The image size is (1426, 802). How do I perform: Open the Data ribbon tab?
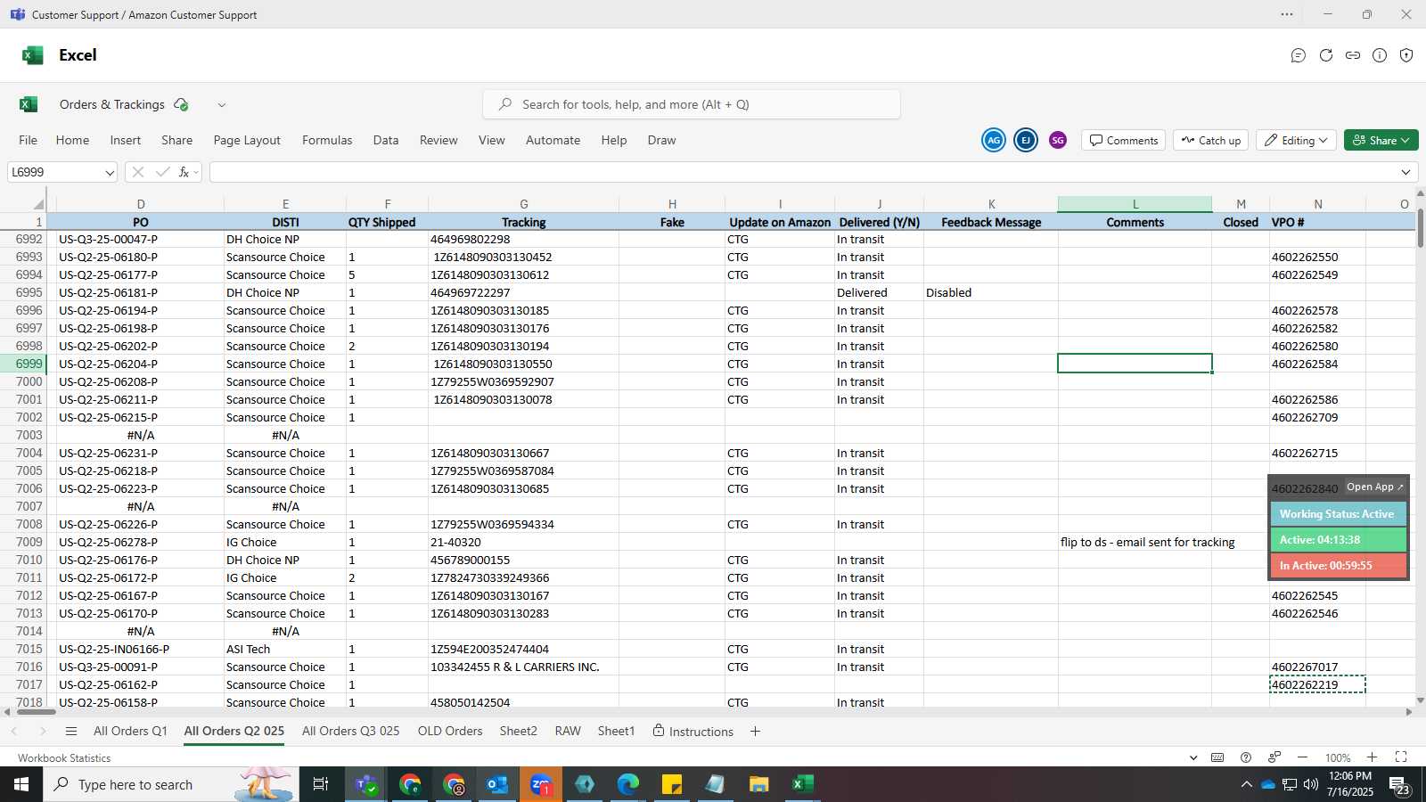click(386, 140)
